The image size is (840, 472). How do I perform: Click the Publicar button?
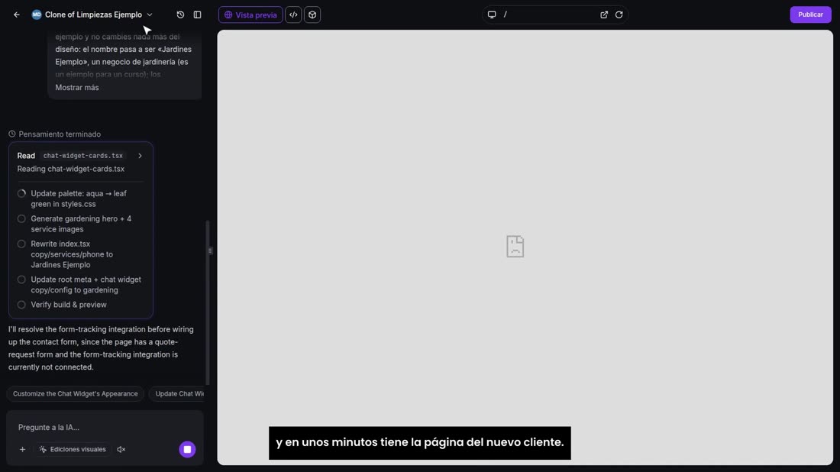click(x=810, y=15)
